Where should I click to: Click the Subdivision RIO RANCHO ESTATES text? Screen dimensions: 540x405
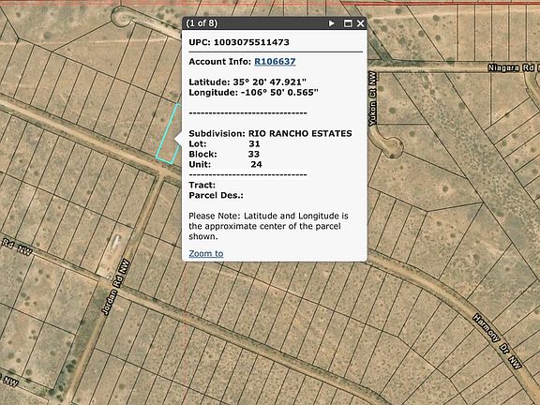pyautogui.click(x=270, y=134)
